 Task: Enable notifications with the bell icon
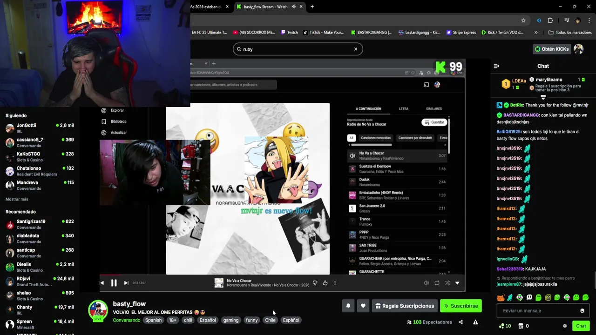pos(348,306)
